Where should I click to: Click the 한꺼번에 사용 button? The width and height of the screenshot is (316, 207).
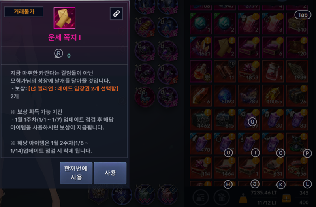tap(76, 173)
